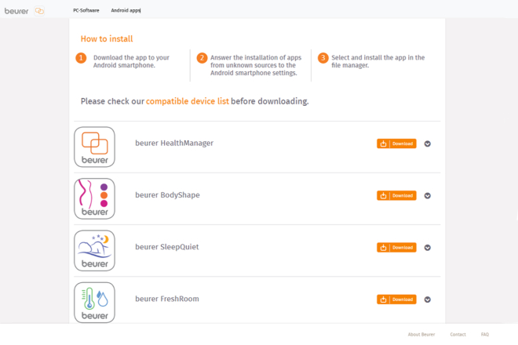Open the compatible device list link
This screenshot has width=518, height=345.
[188, 101]
